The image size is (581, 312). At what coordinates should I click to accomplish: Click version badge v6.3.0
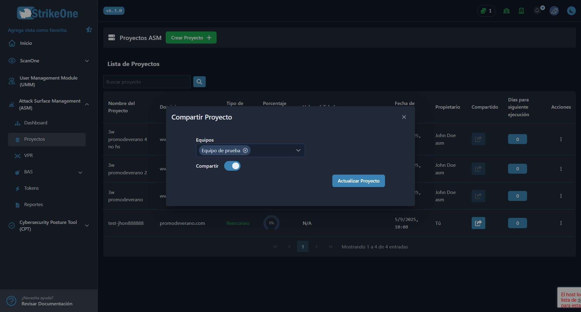[114, 11]
